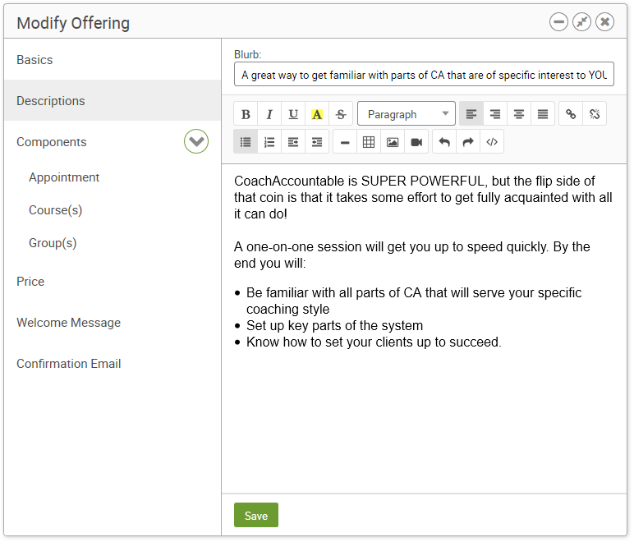Insert a video
The width and height of the screenshot is (634, 542).
pyautogui.click(x=416, y=142)
